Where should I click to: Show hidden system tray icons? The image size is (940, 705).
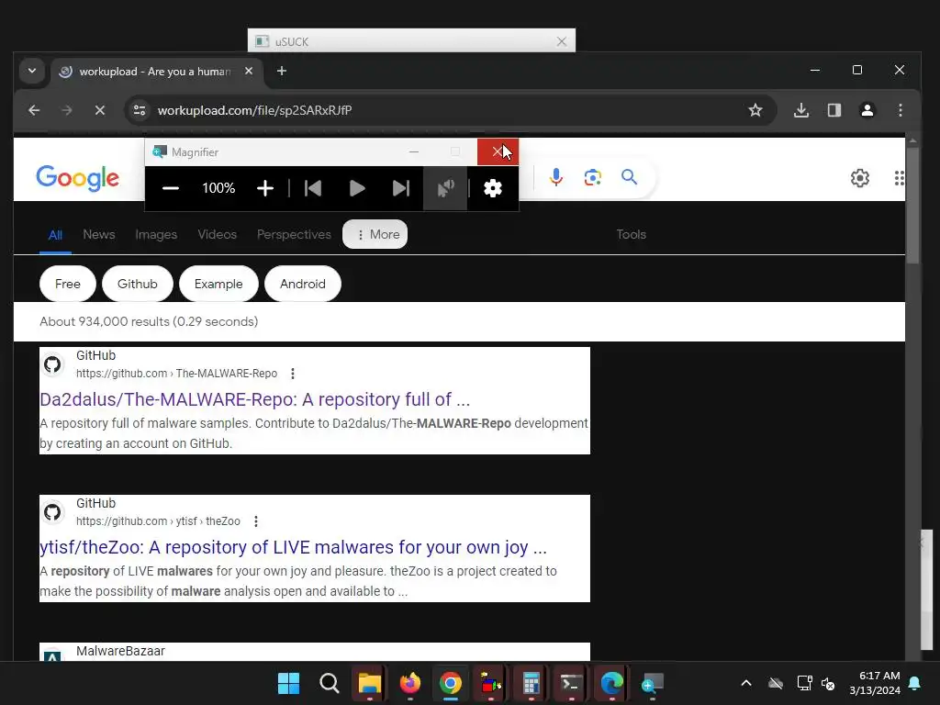746,683
